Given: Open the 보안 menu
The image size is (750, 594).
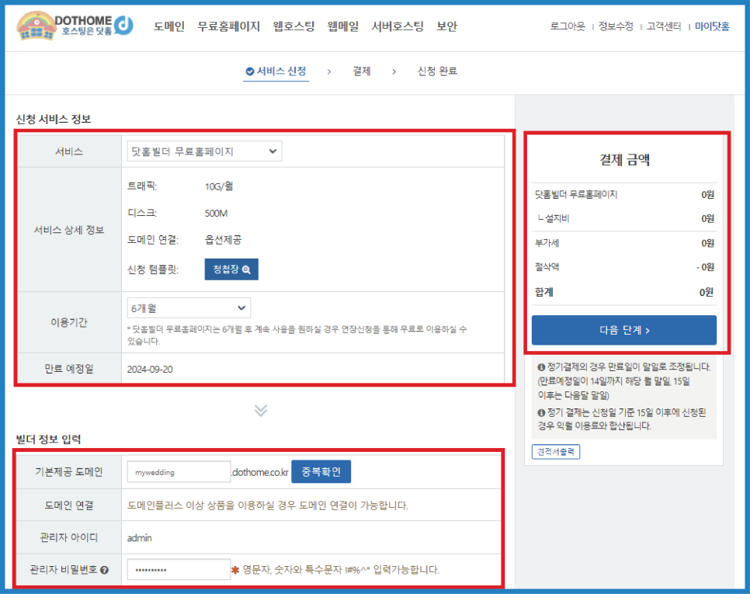Looking at the screenshot, I should click(x=446, y=26).
